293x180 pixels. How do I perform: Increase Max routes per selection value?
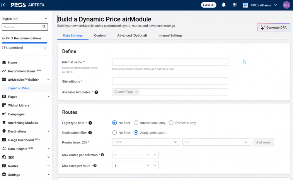(155, 155)
